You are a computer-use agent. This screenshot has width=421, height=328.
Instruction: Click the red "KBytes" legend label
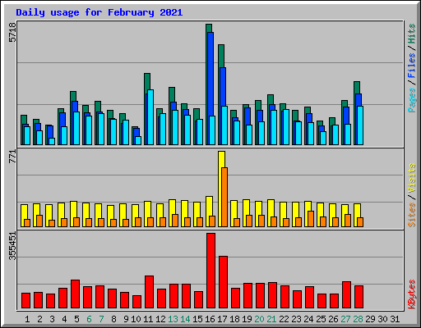click(412, 294)
